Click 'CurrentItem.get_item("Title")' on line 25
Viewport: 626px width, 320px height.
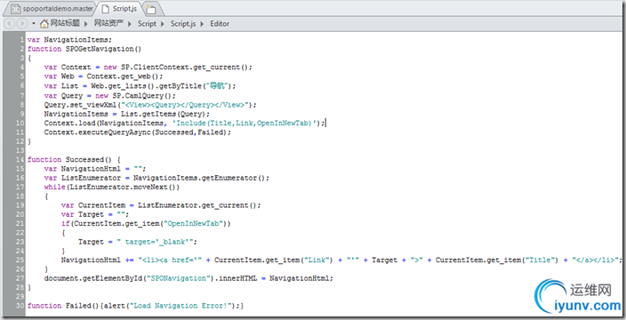pos(497,260)
